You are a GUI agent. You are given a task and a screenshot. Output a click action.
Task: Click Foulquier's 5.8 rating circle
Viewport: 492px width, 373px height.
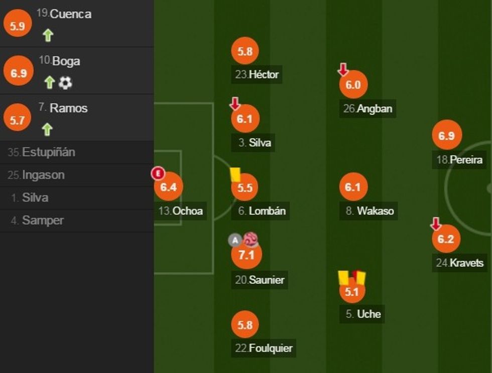pyautogui.click(x=245, y=325)
